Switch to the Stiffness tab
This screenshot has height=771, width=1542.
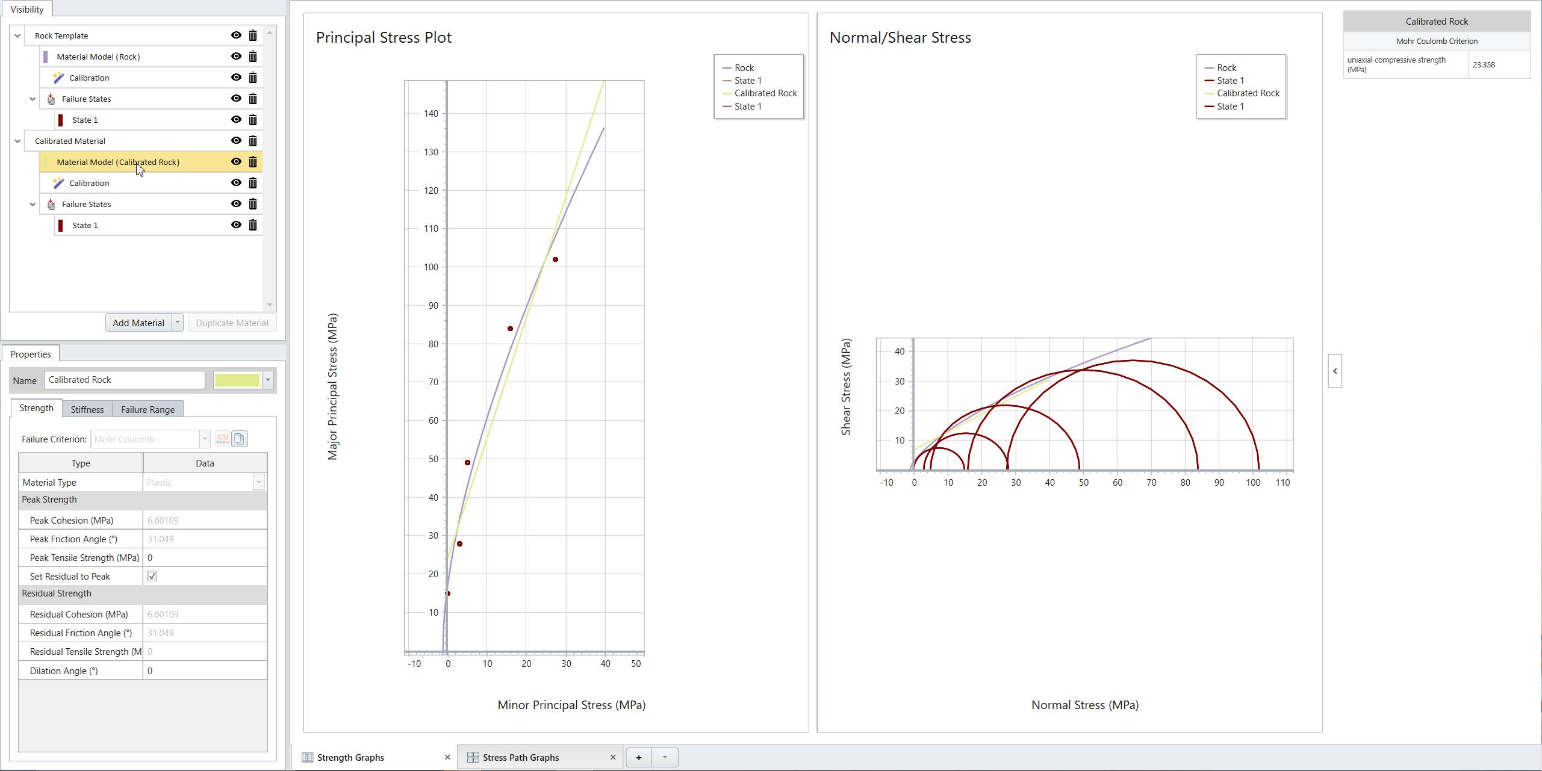(87, 409)
